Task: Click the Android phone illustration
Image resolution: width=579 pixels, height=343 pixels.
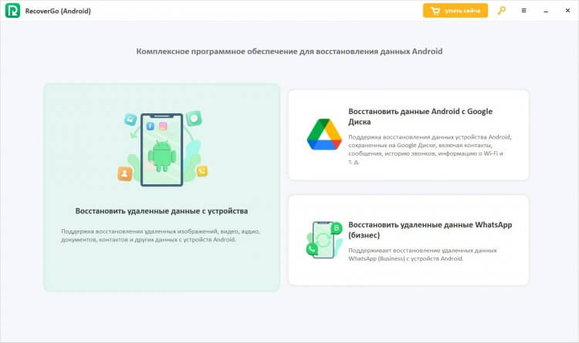Action: (162, 150)
